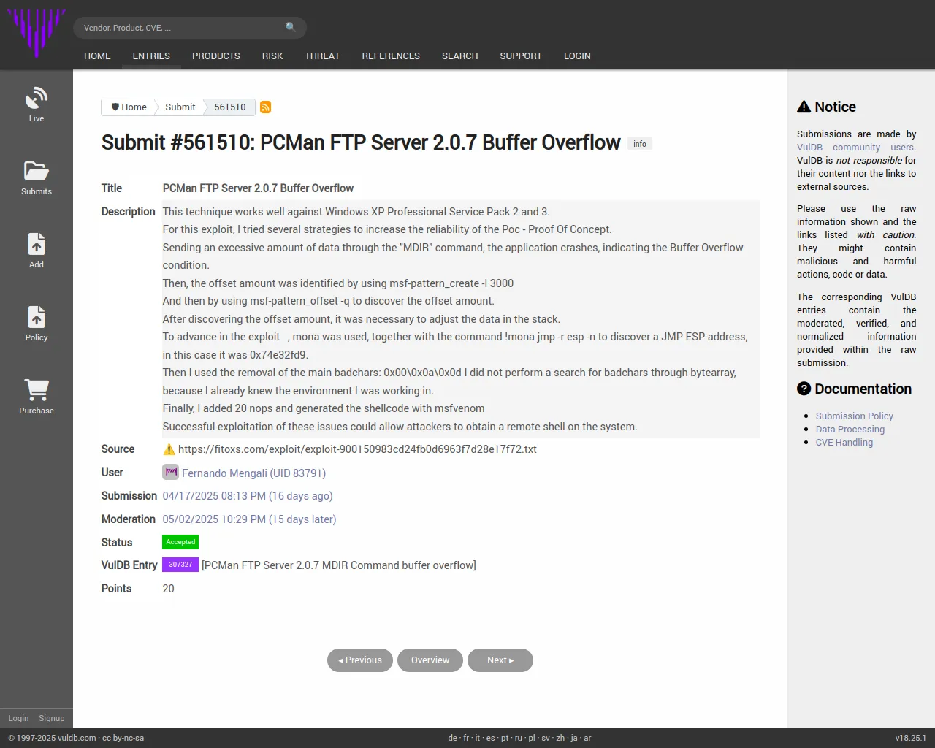The image size is (935, 748).
Task: Open the ENTRIES menu item
Action: click(151, 56)
